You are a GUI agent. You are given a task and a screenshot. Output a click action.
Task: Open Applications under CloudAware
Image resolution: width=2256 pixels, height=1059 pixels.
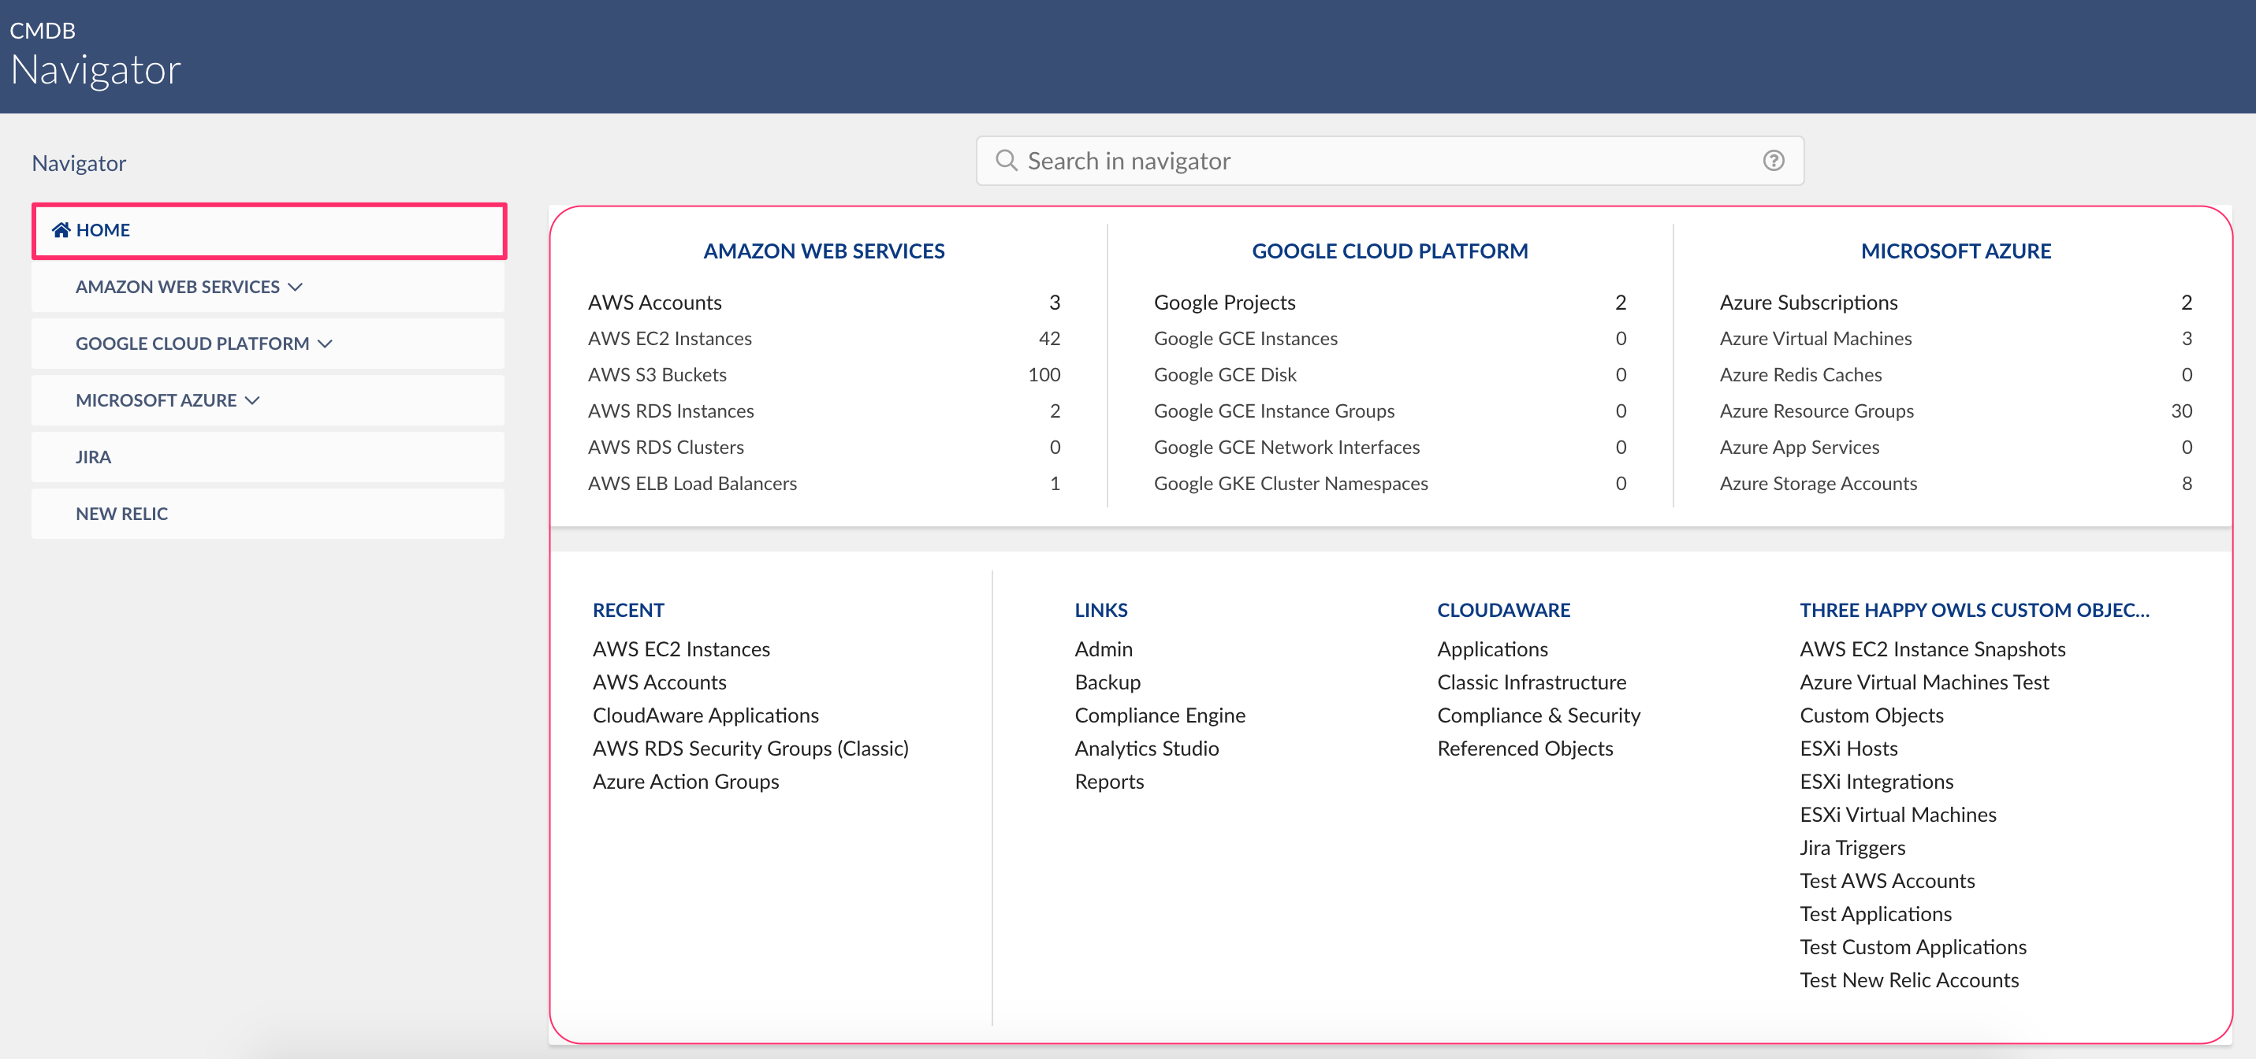pyautogui.click(x=1492, y=648)
